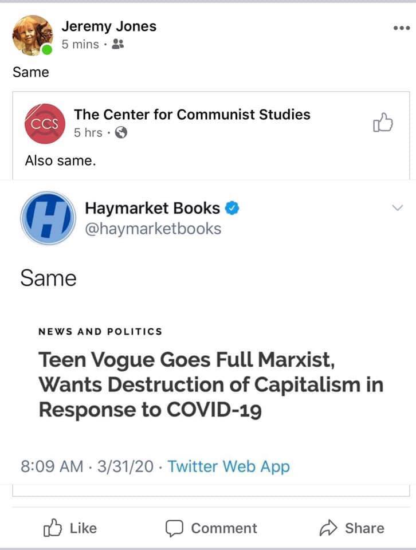Viewport: 416px width, 550px height.
Task: Click the friends audience icon under Jeremy Jones
Action: 117,44
